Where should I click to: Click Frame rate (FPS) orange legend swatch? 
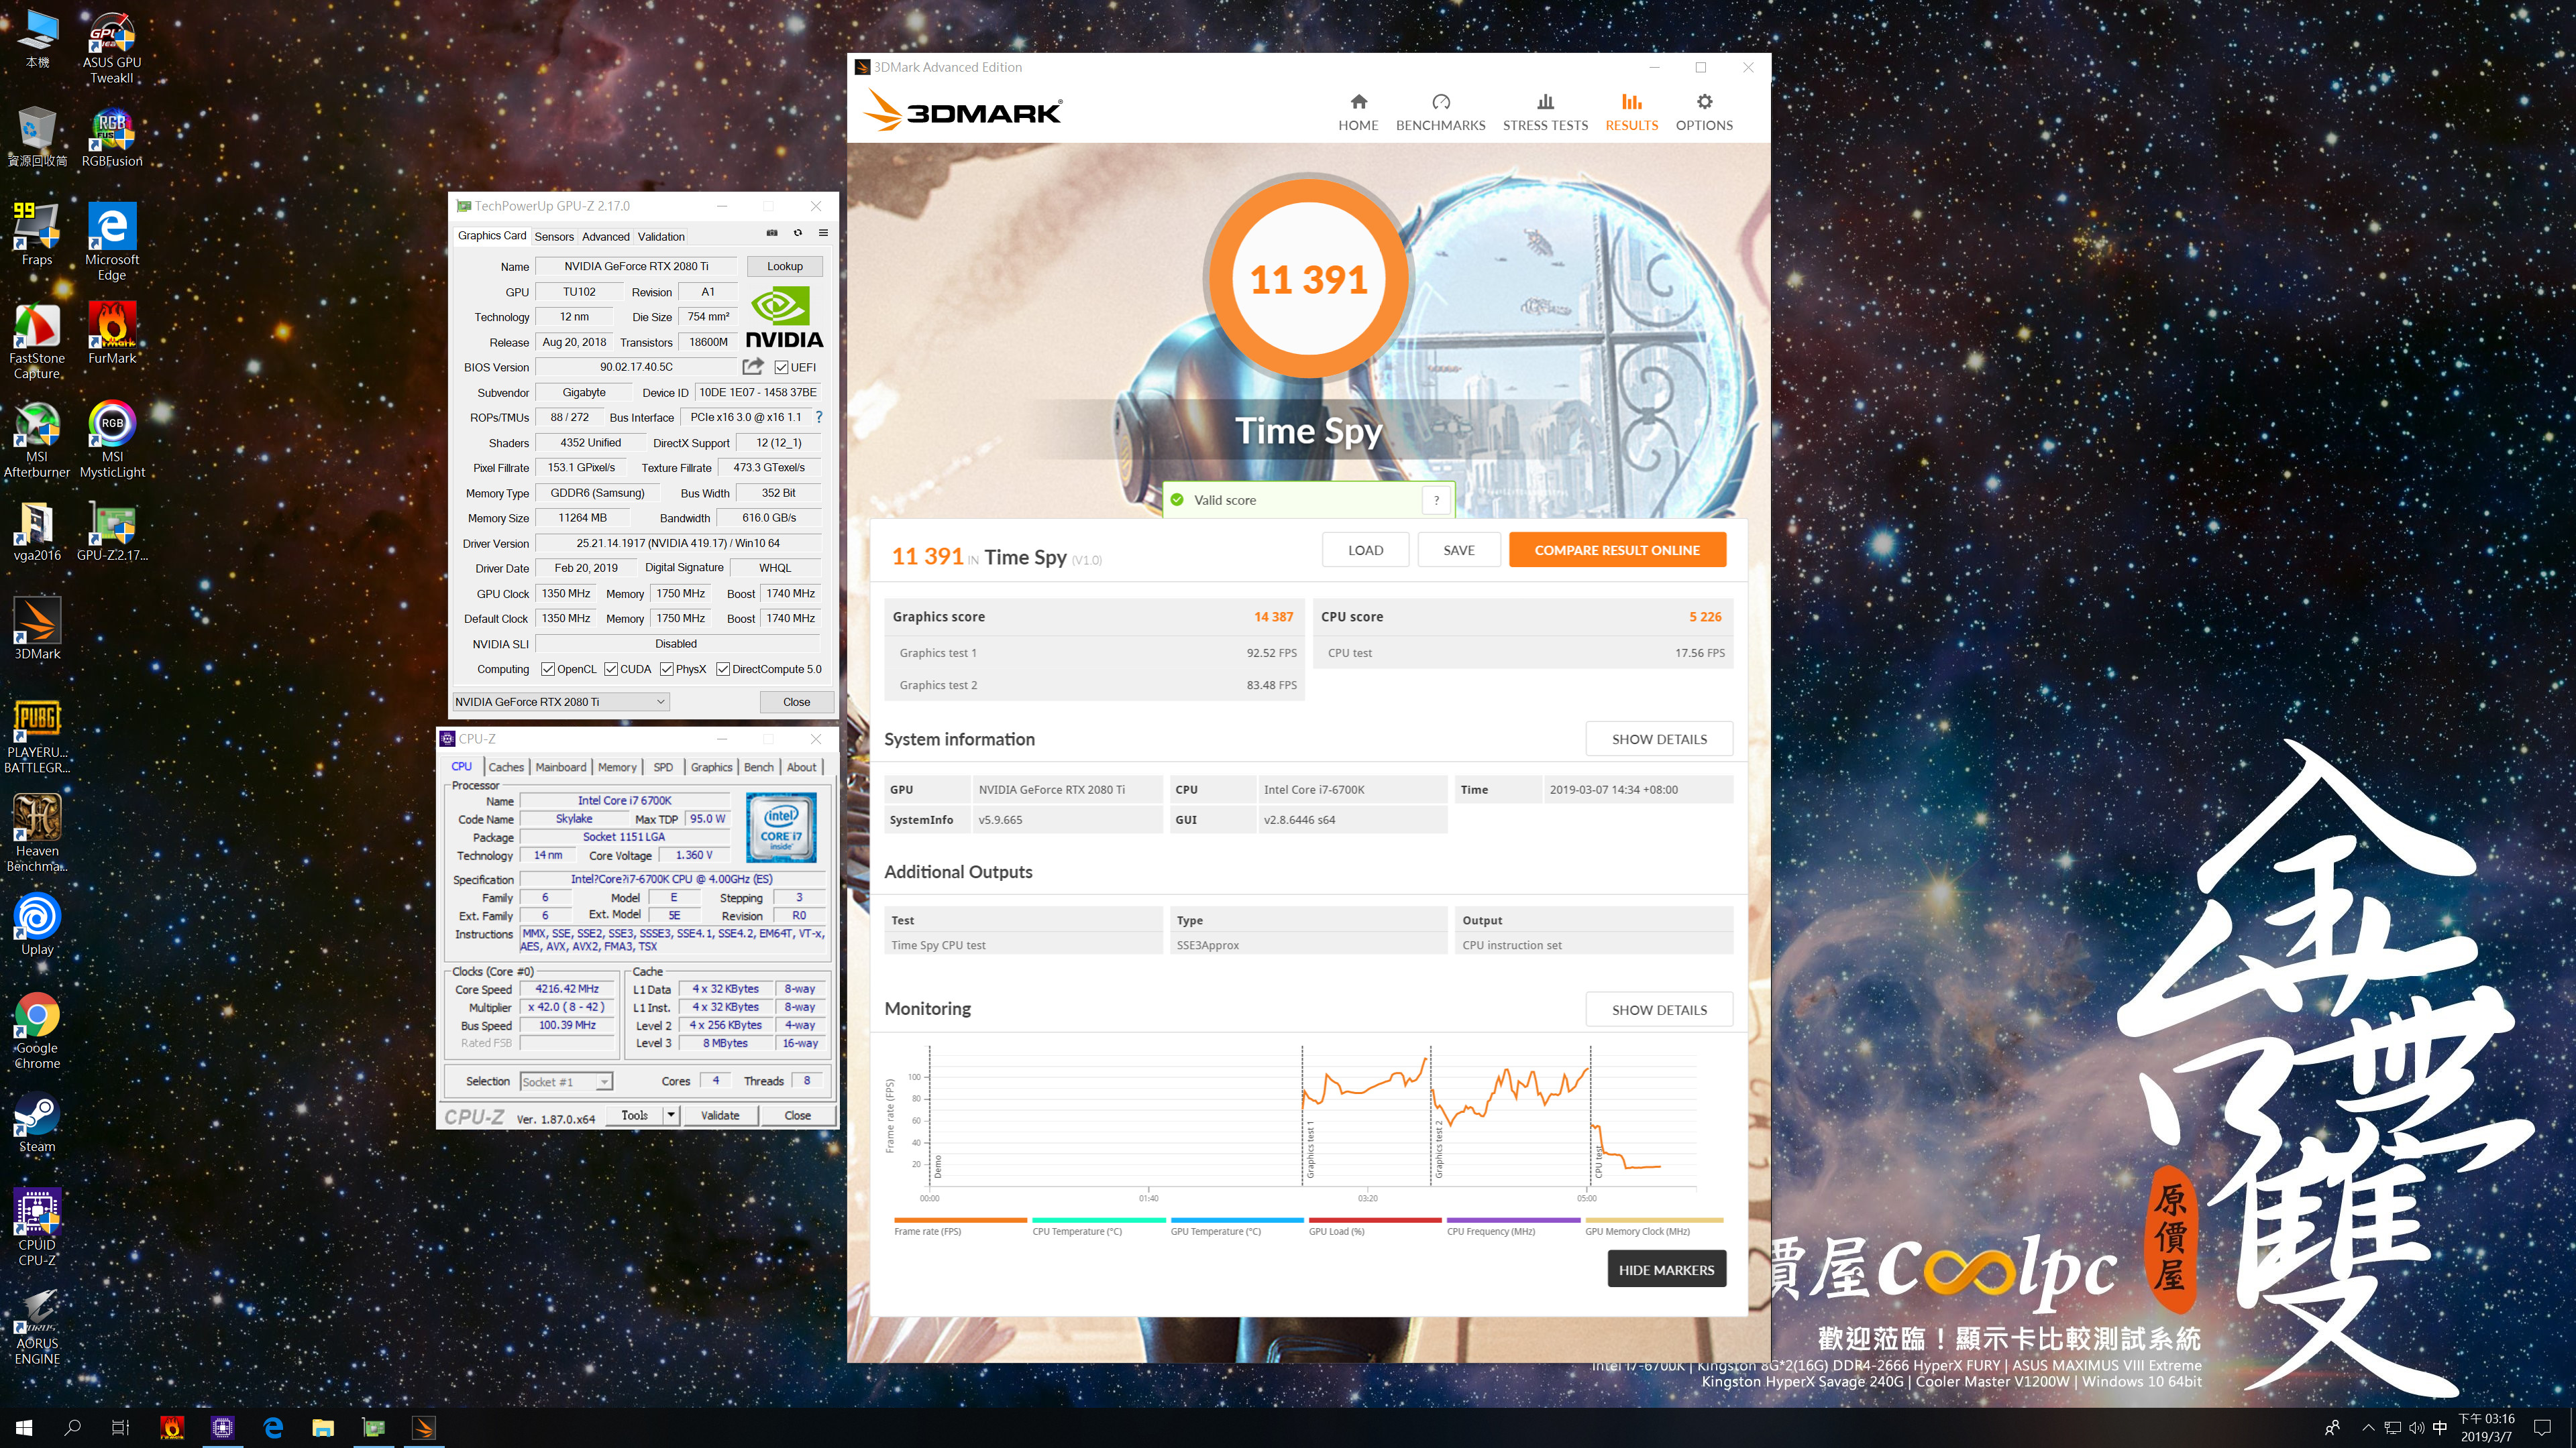[960, 1219]
